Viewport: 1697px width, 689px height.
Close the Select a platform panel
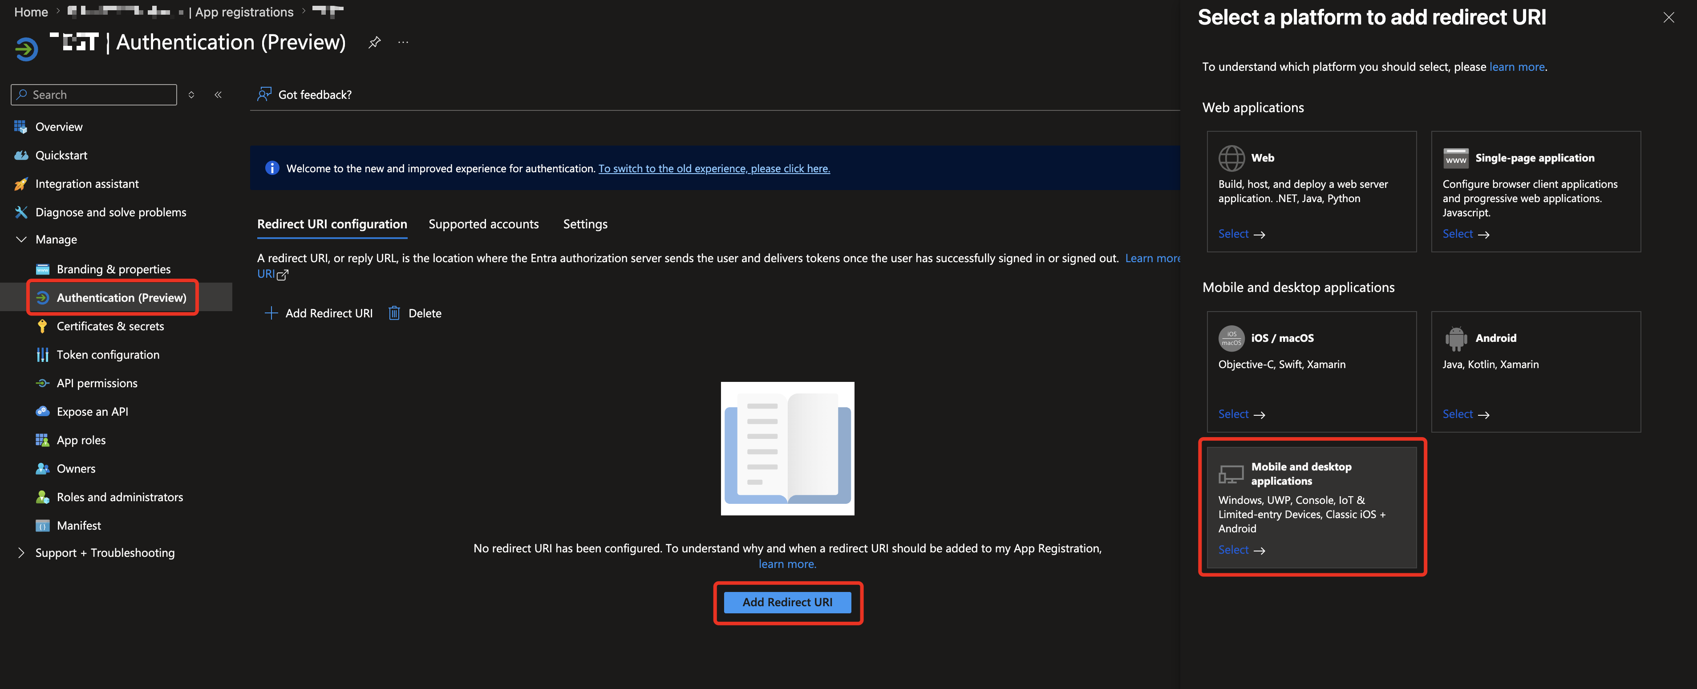click(1668, 18)
